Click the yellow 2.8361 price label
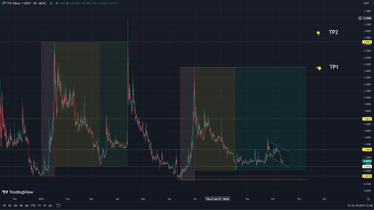This screenshot has height=210, width=374. coord(367,42)
